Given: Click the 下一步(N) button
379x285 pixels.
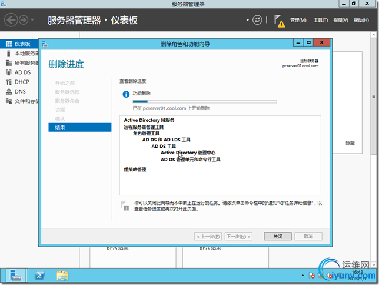Looking at the screenshot, I should coord(238,236).
